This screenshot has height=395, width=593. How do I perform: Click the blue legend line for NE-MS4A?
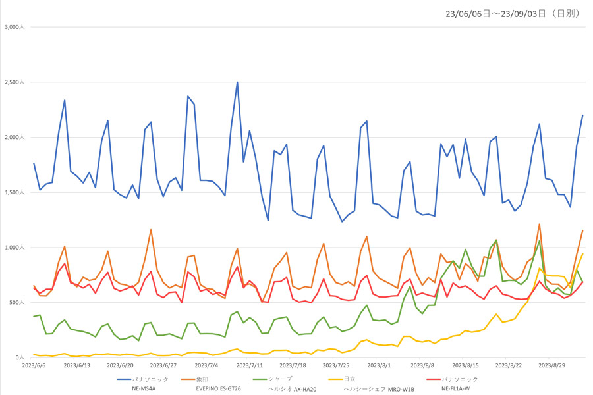(x=124, y=379)
